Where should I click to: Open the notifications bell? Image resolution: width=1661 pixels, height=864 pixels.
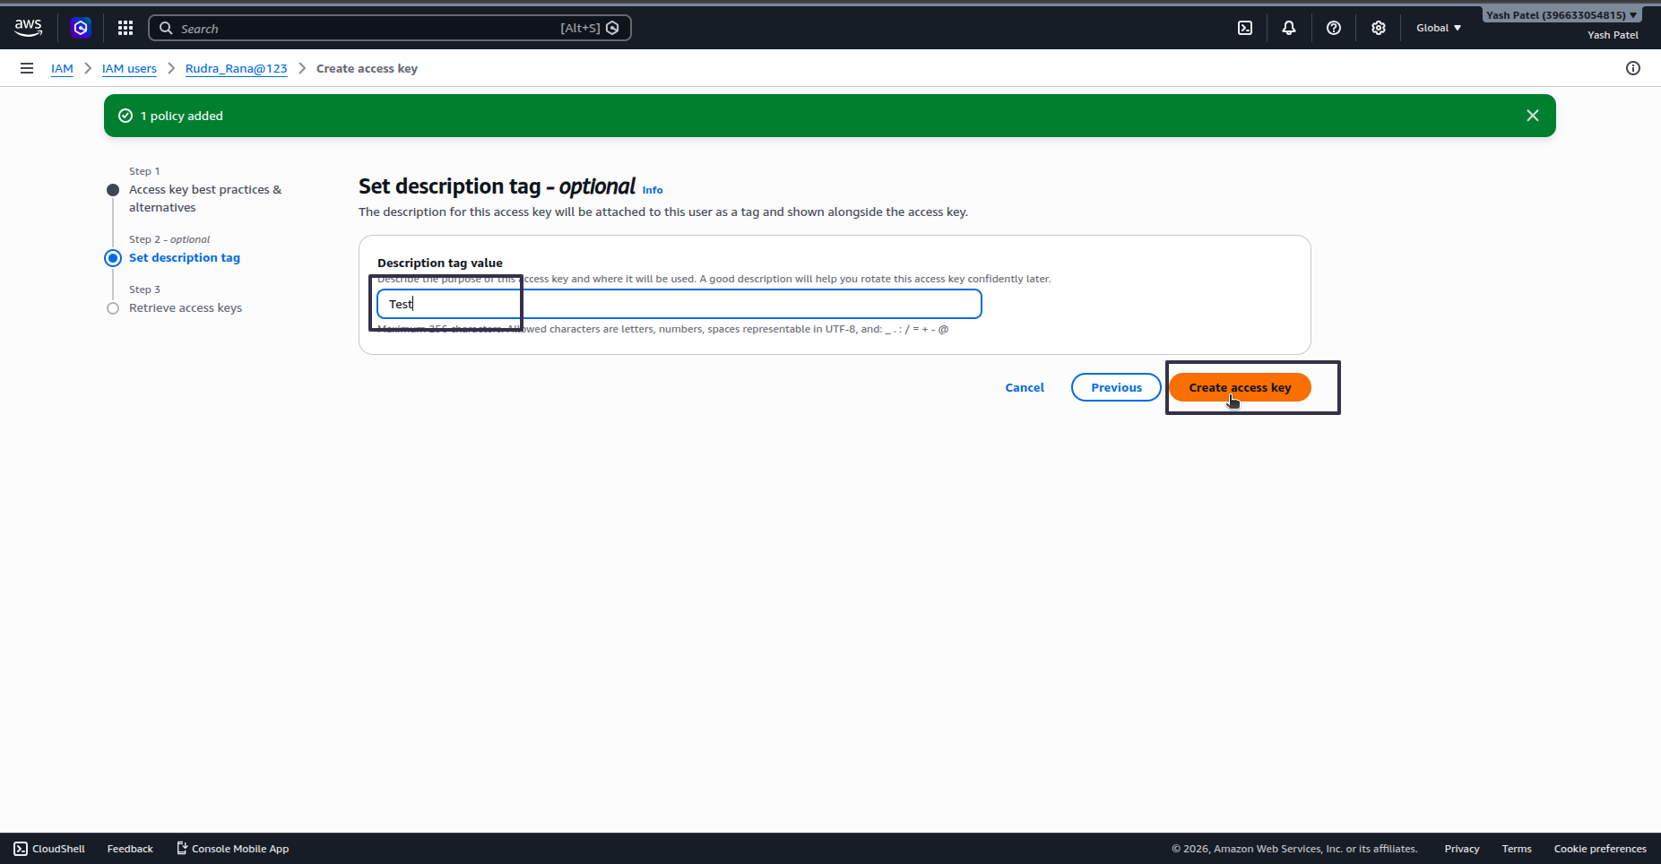tap(1289, 28)
